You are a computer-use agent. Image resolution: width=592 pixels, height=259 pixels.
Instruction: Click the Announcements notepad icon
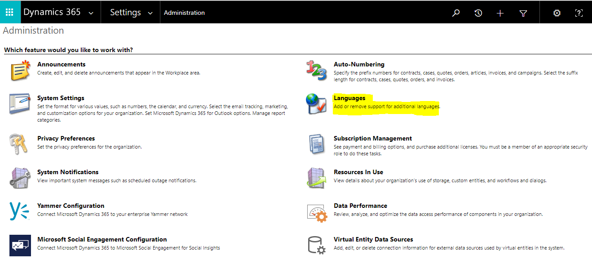[x=20, y=70]
